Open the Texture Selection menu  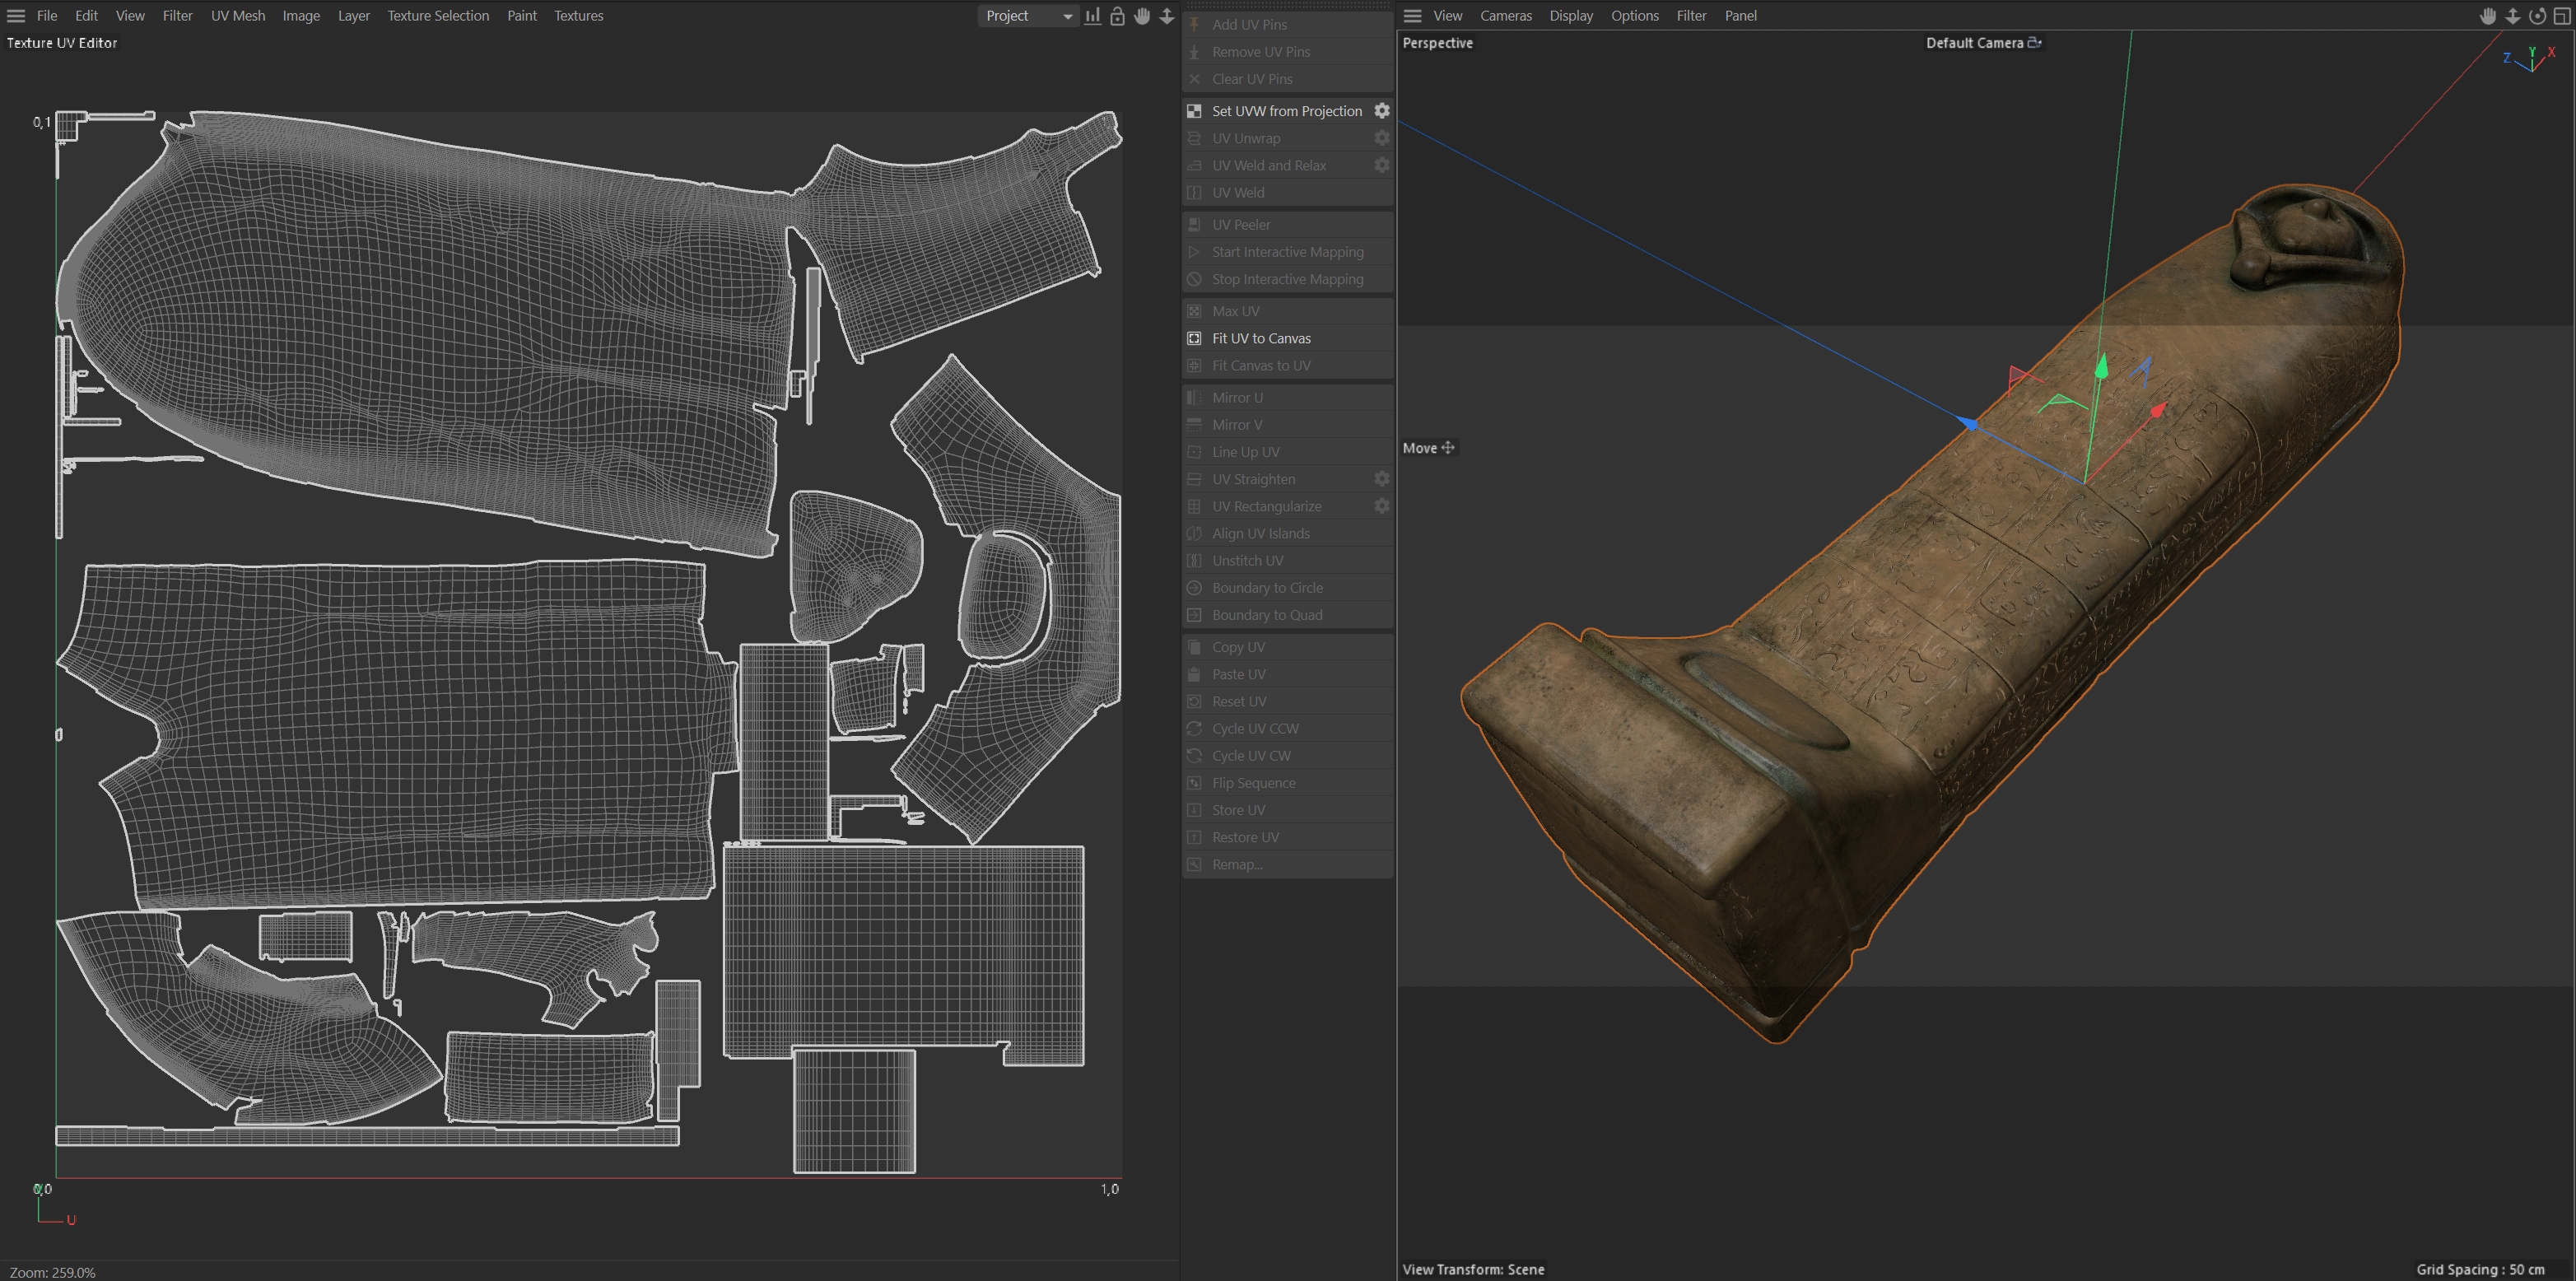pos(438,16)
